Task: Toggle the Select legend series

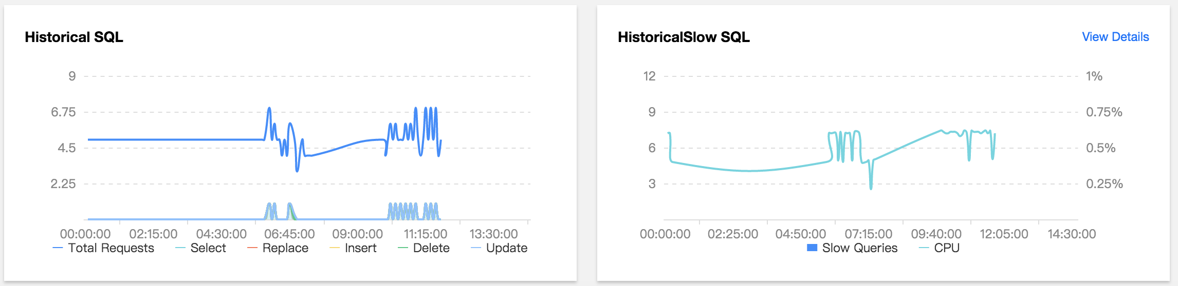Action: point(200,248)
